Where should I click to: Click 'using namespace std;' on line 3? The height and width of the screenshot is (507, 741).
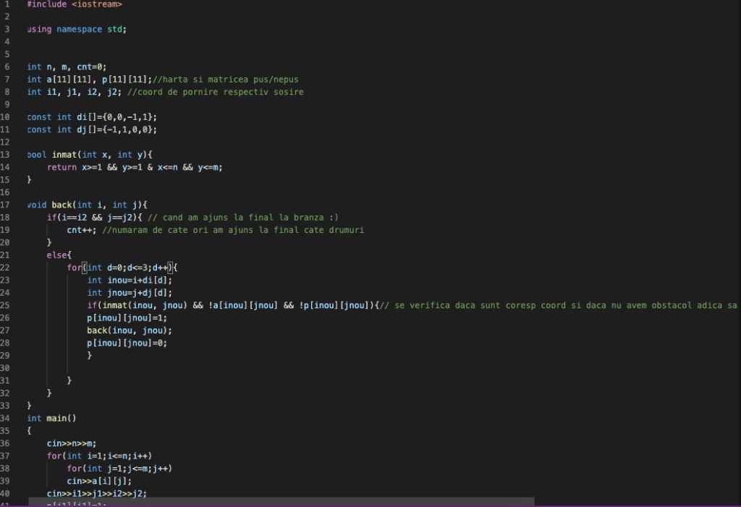[77, 30]
